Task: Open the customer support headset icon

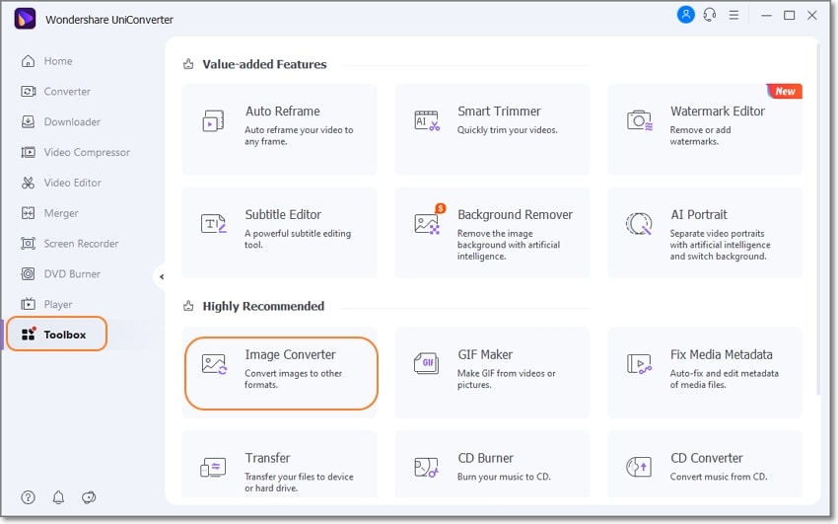Action: pos(710,15)
